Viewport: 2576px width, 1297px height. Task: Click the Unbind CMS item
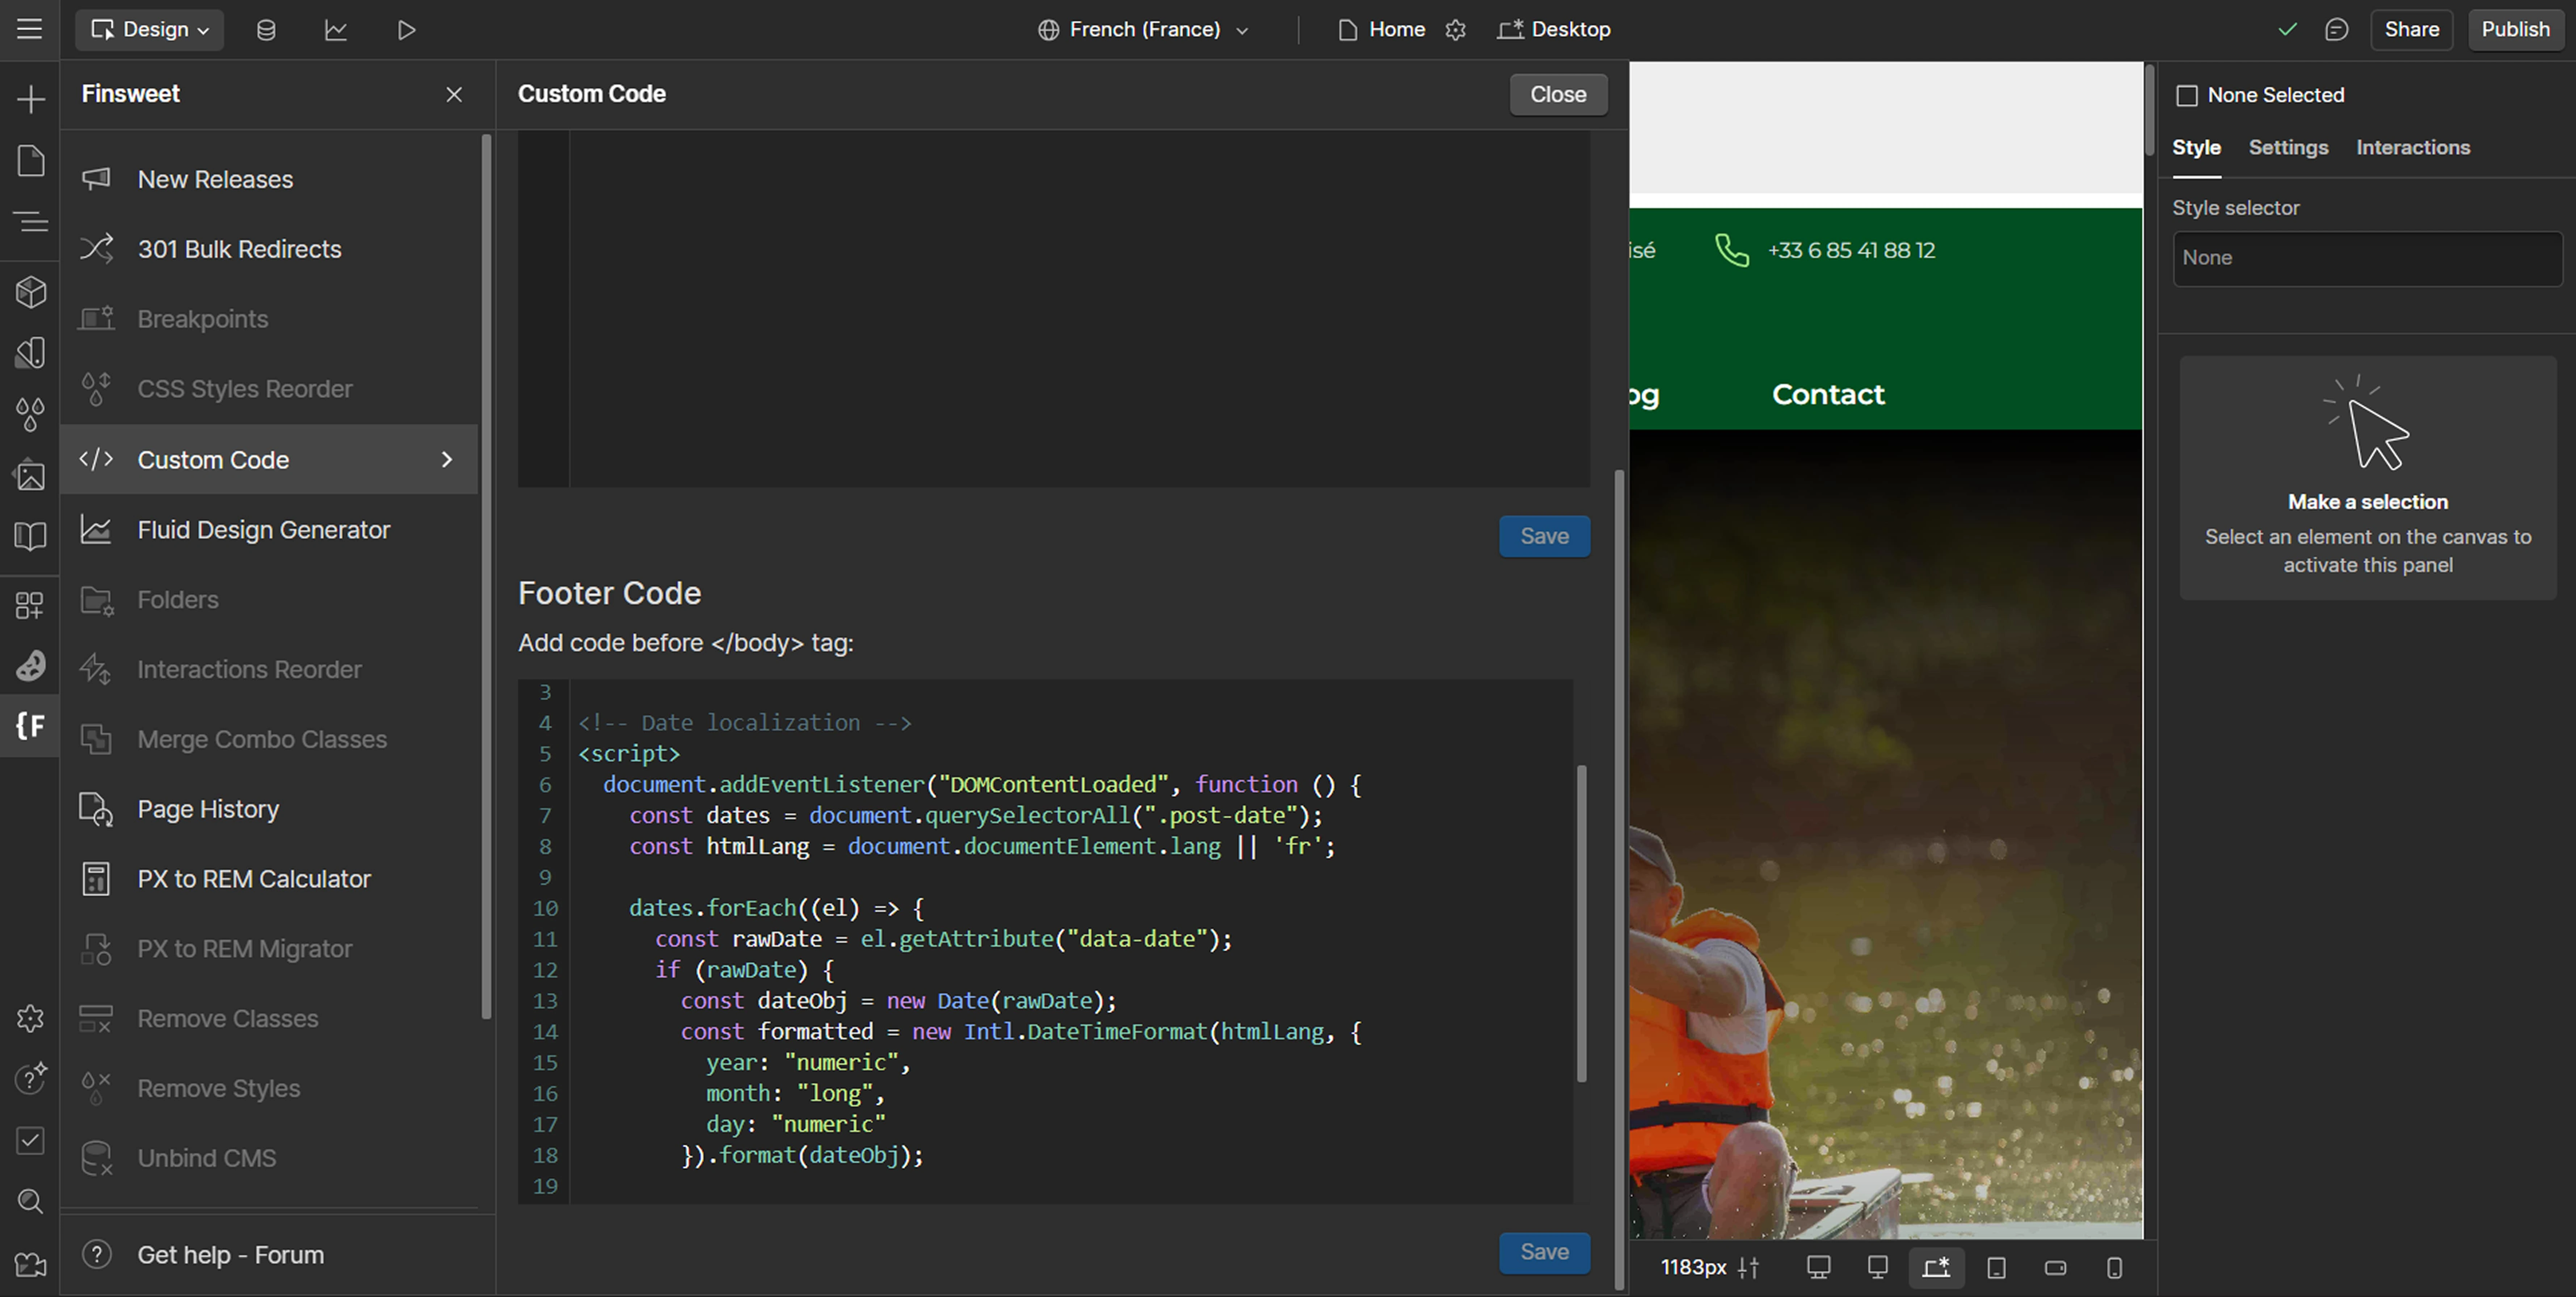269,1158
